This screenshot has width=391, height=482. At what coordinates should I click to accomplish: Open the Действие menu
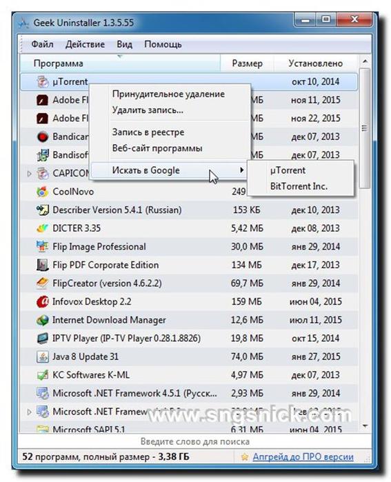coord(85,44)
